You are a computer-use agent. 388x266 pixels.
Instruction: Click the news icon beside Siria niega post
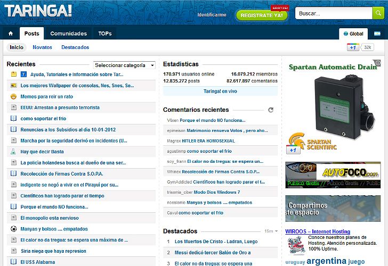(x=14, y=251)
